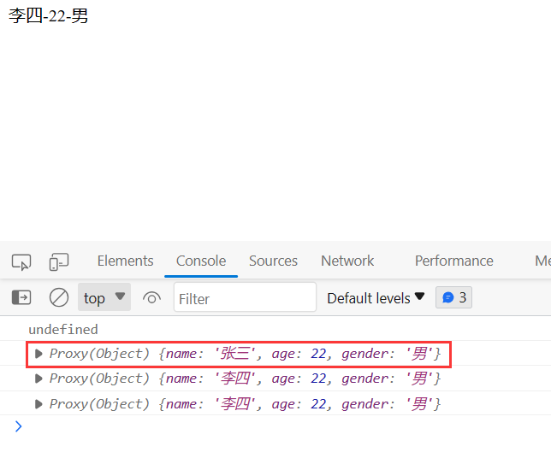Viewport: 551px width, 452px height.
Task: Expand the last Proxy(Object) log entry
Action: point(39,404)
